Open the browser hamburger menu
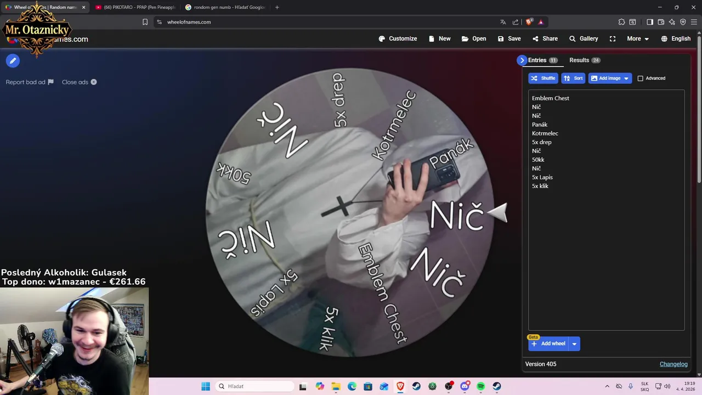This screenshot has height=395, width=702. click(x=694, y=22)
